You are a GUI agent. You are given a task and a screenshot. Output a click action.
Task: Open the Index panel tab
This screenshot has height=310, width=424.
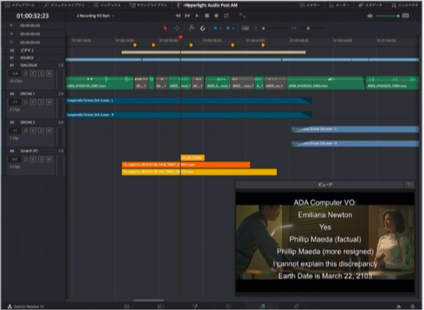[107, 5]
